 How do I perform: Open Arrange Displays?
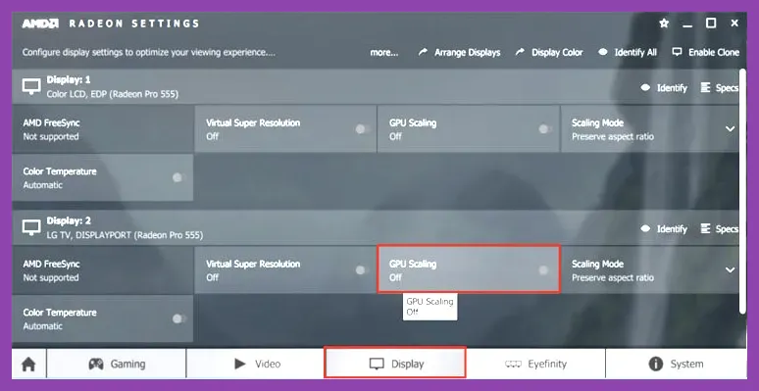[459, 52]
